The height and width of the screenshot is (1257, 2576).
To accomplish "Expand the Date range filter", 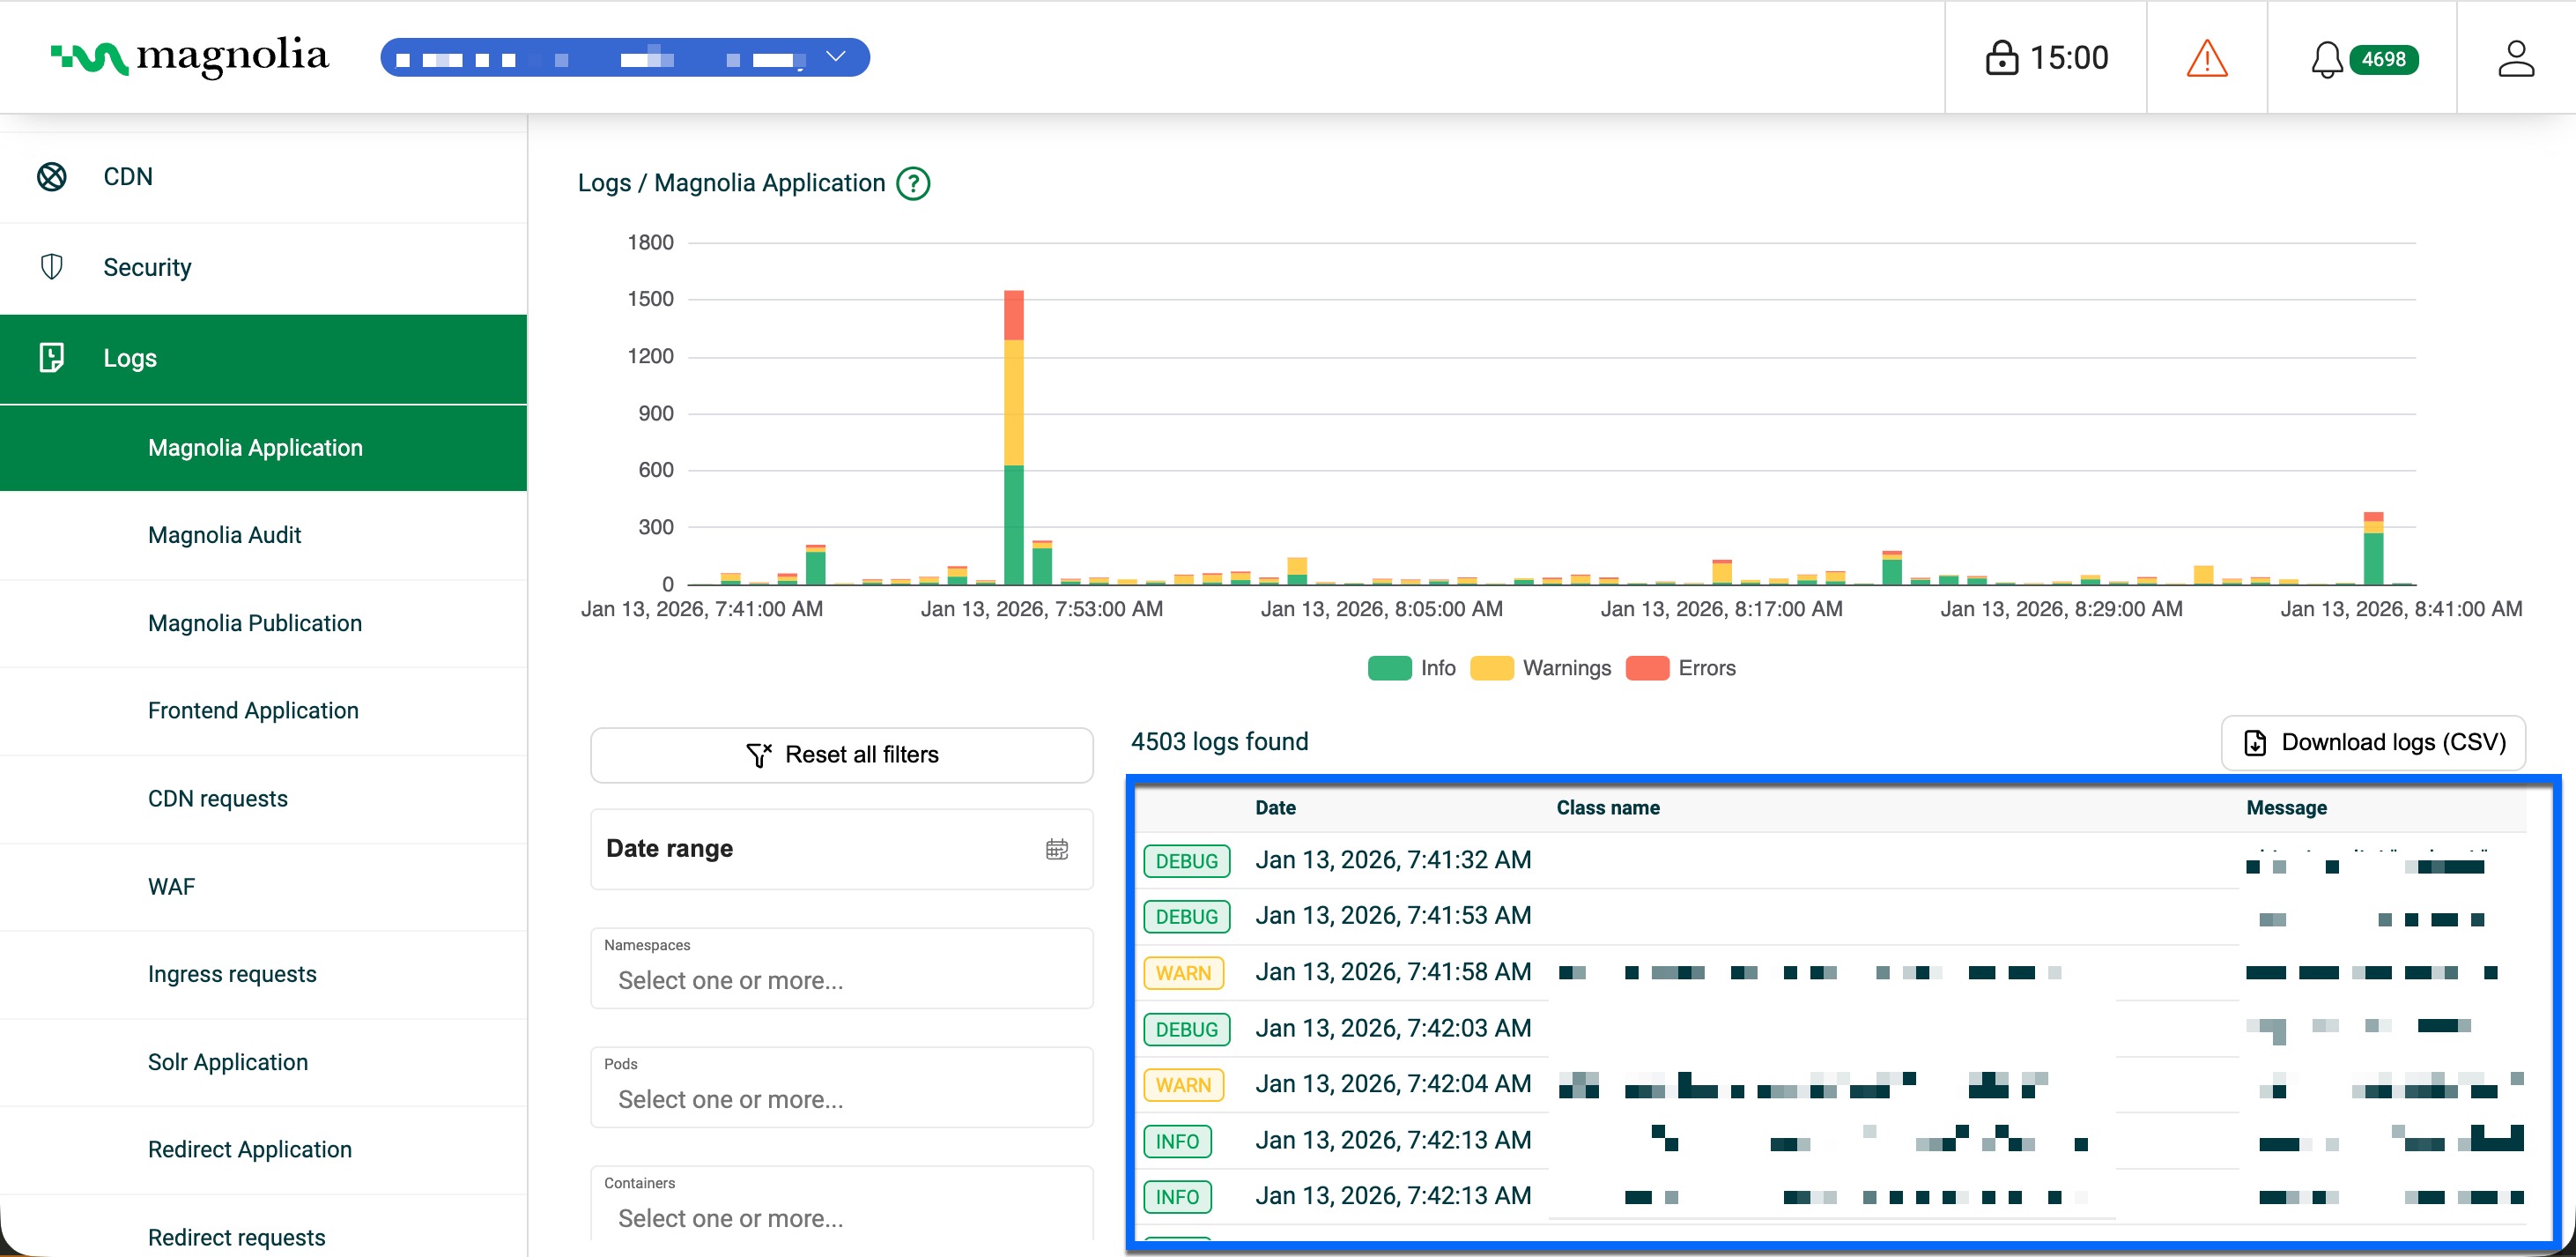I will (842, 850).
